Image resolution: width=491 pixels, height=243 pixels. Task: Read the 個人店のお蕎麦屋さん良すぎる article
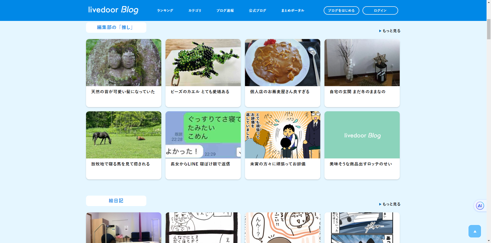280,92
